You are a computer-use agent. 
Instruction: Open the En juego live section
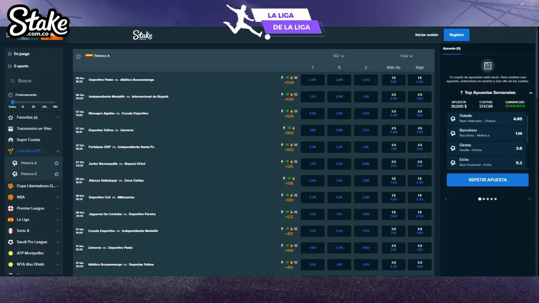[21, 54]
